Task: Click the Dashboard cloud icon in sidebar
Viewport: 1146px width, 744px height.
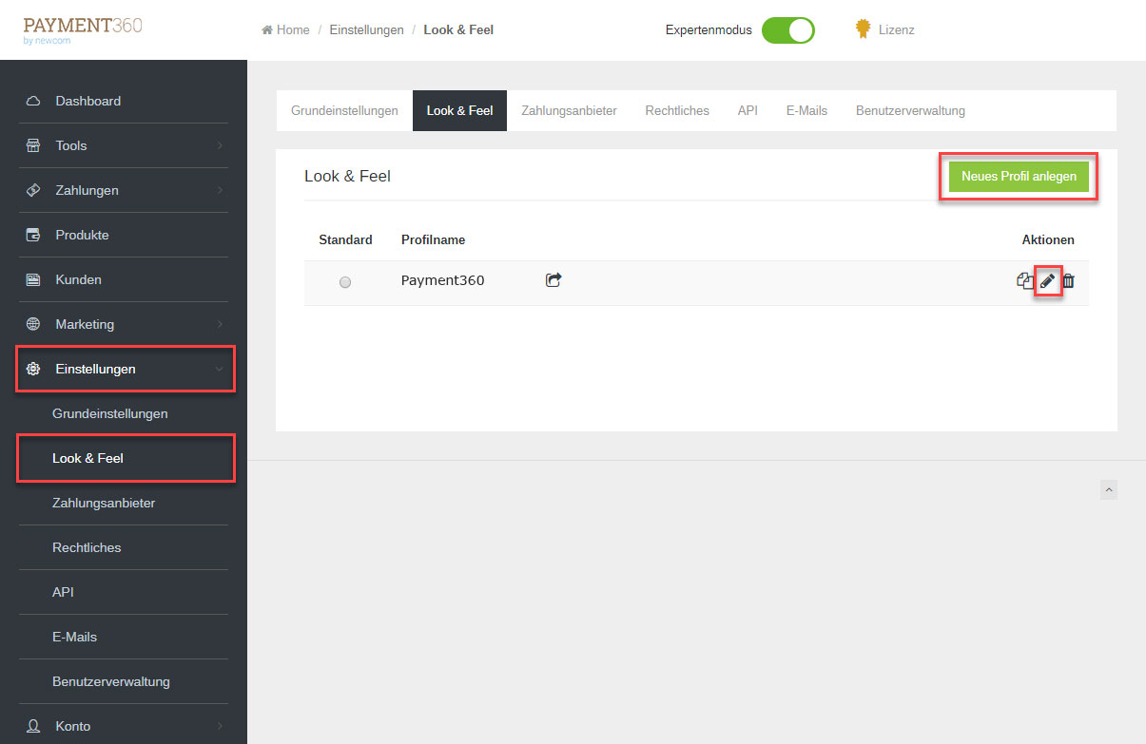Action: coord(33,101)
